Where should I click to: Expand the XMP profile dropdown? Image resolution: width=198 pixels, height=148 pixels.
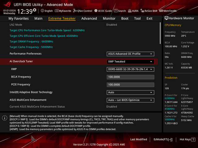(x=131, y=69)
